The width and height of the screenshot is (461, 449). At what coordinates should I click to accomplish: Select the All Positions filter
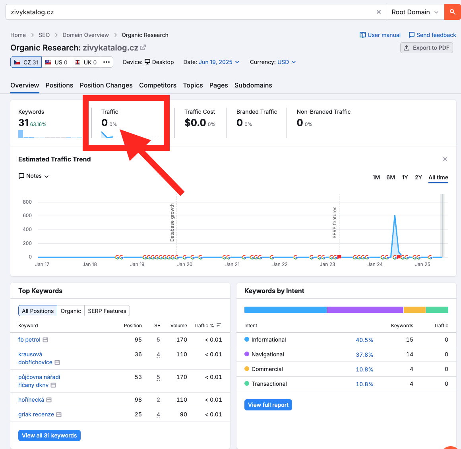(x=38, y=311)
